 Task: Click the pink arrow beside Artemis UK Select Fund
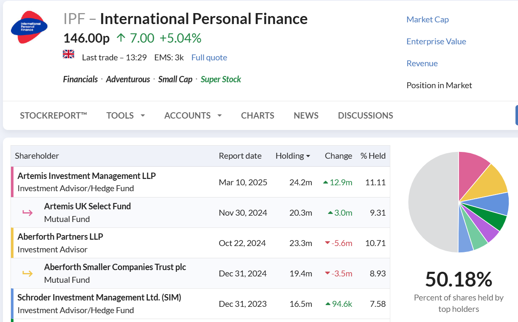pyautogui.click(x=27, y=213)
